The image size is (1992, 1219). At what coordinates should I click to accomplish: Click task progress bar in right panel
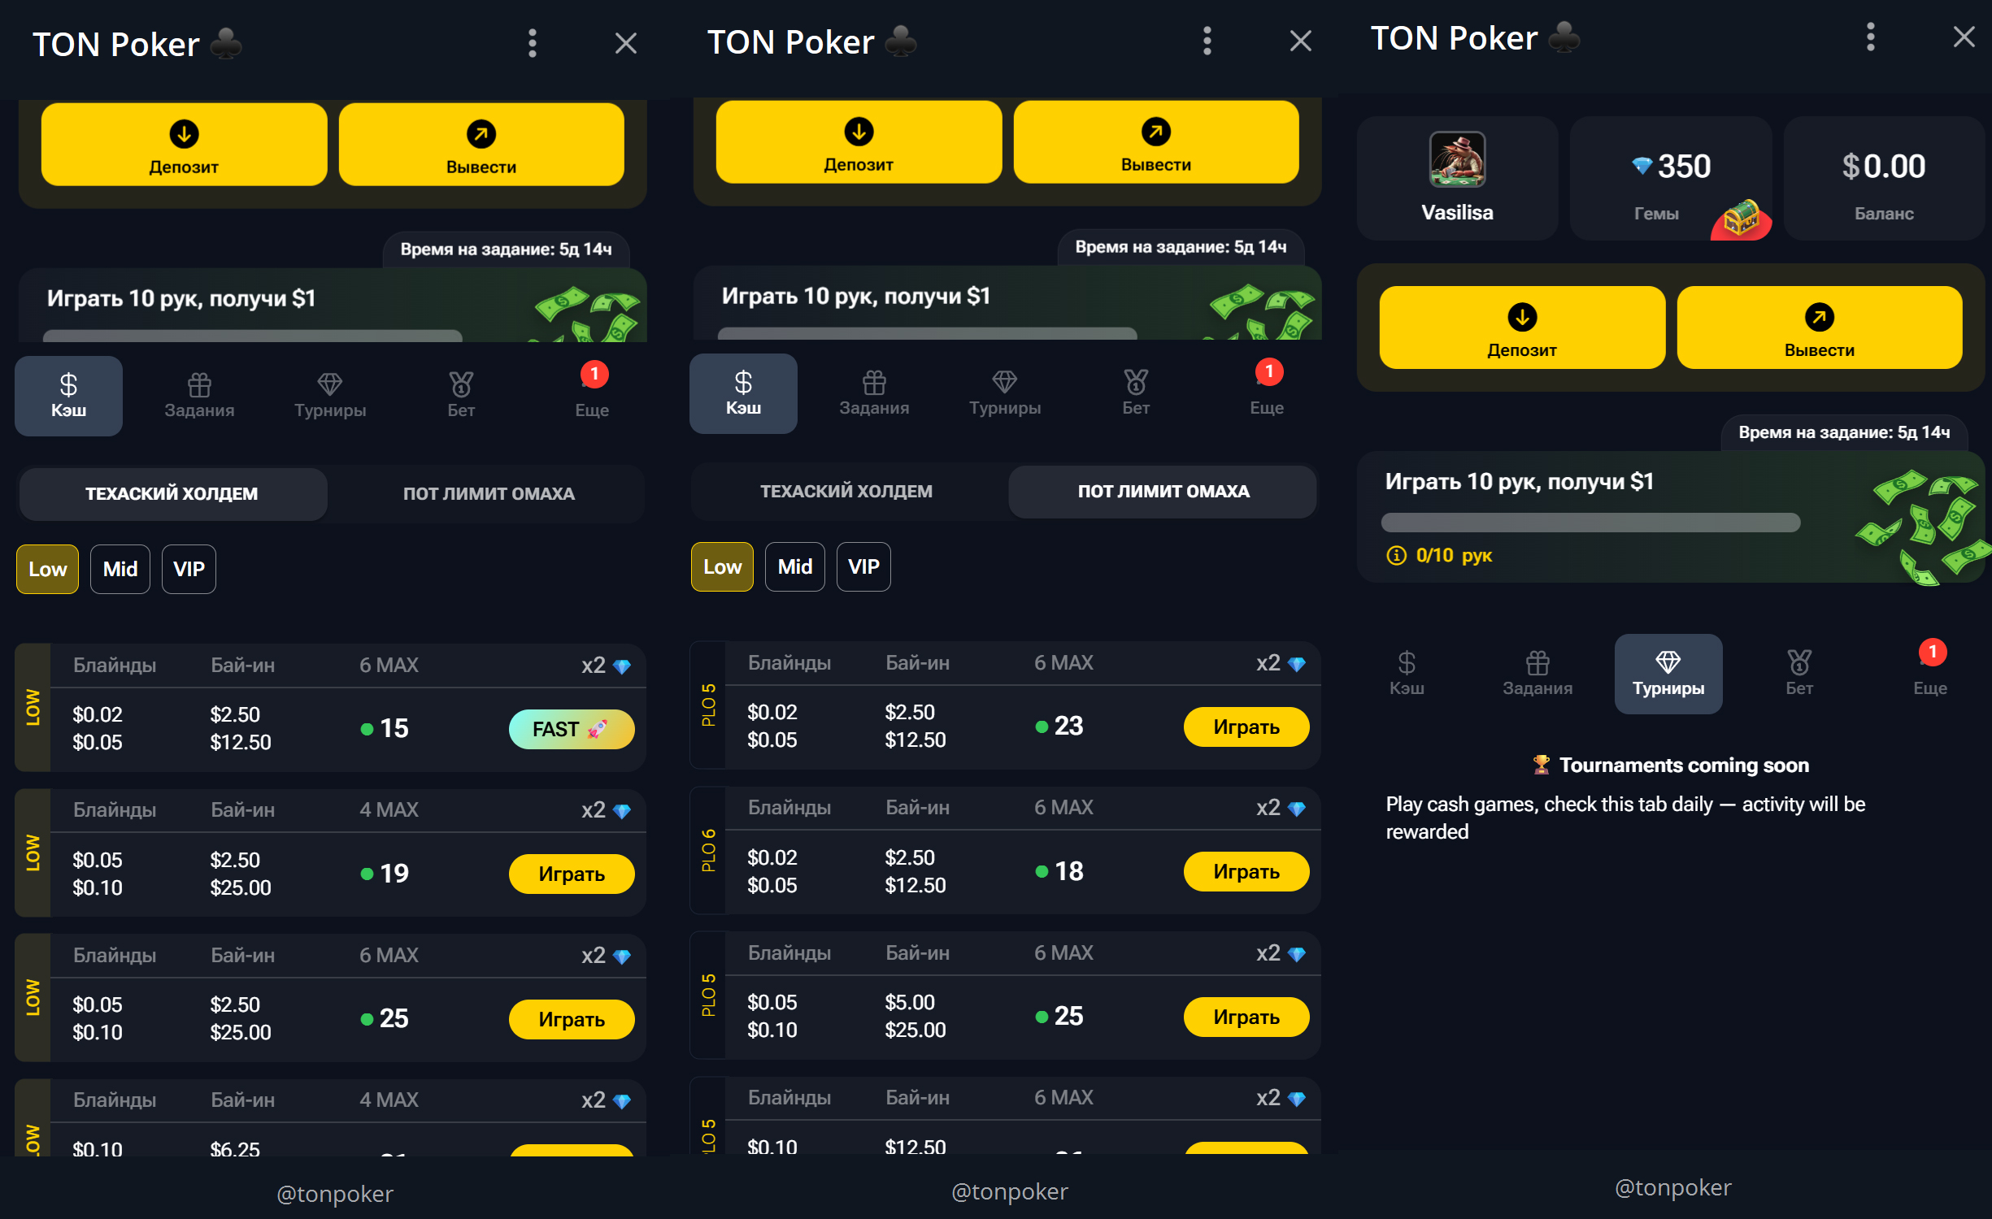coord(1590,523)
